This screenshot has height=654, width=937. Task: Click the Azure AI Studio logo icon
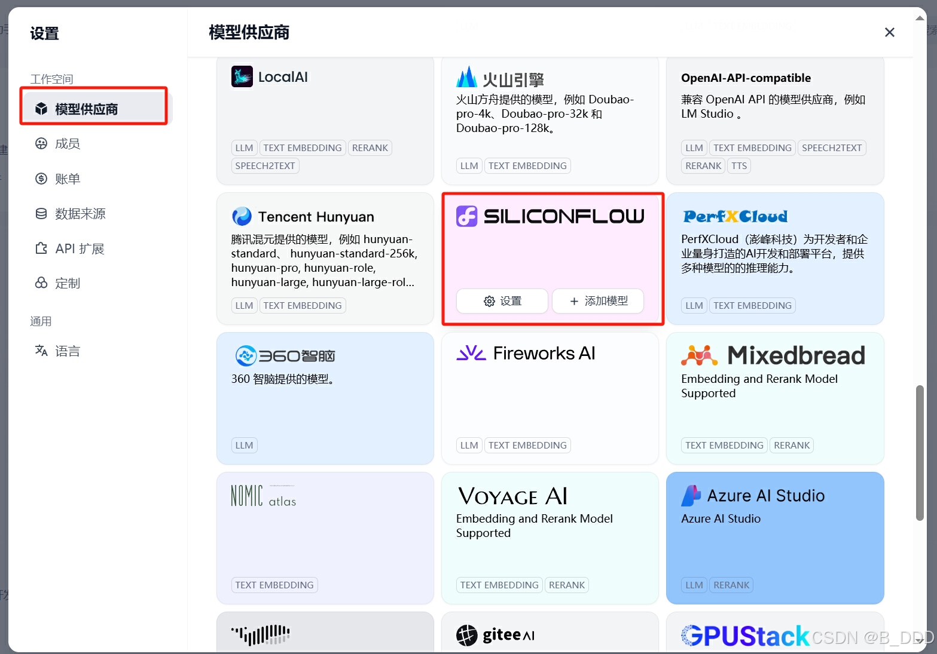point(691,496)
